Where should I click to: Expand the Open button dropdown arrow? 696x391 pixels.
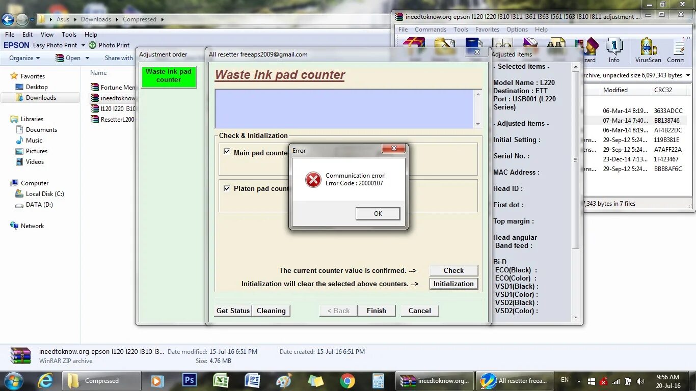(x=87, y=58)
